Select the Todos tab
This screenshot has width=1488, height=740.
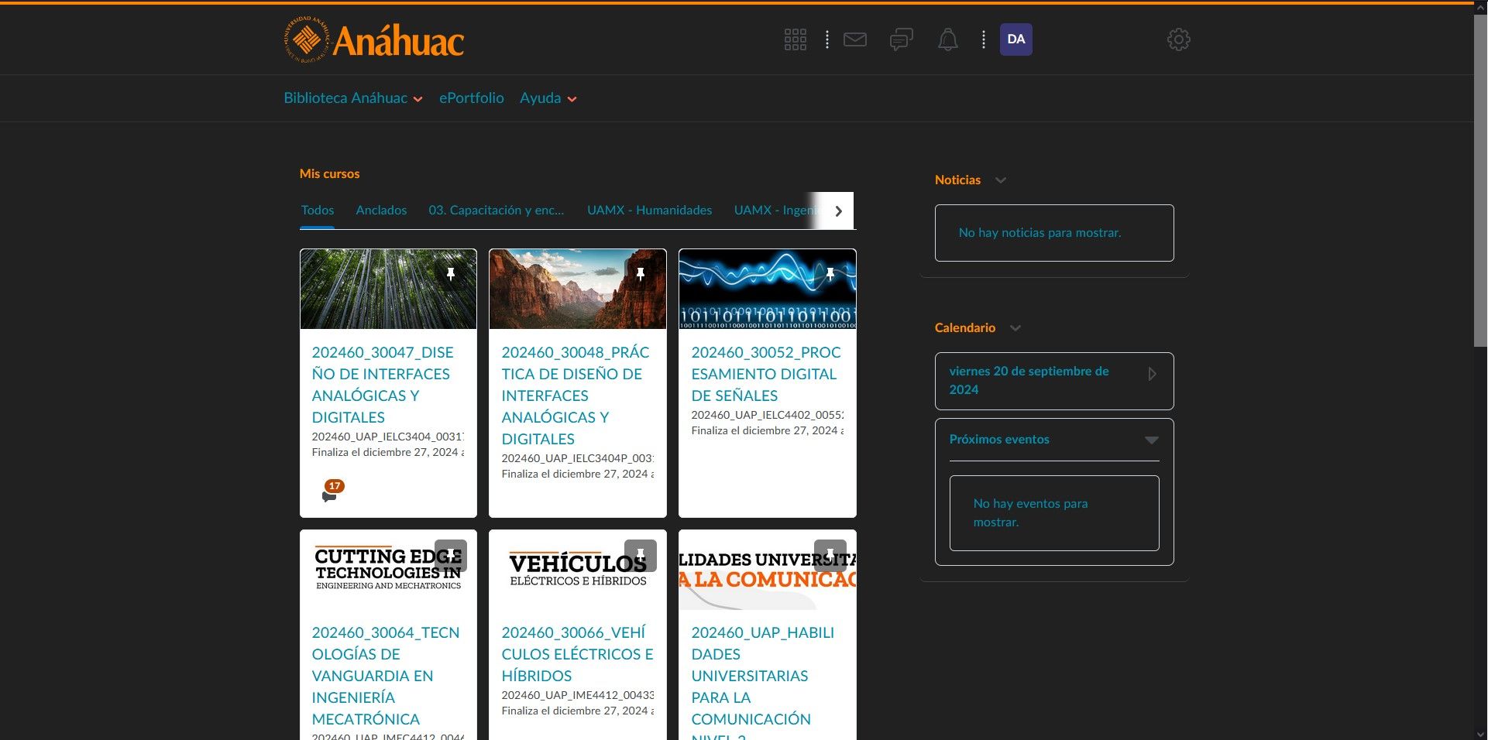[318, 211]
